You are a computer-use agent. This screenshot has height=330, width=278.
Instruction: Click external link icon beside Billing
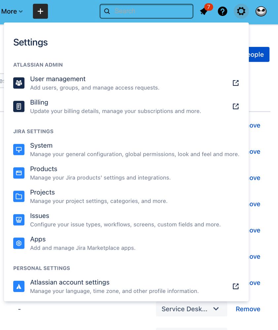pyautogui.click(x=236, y=106)
